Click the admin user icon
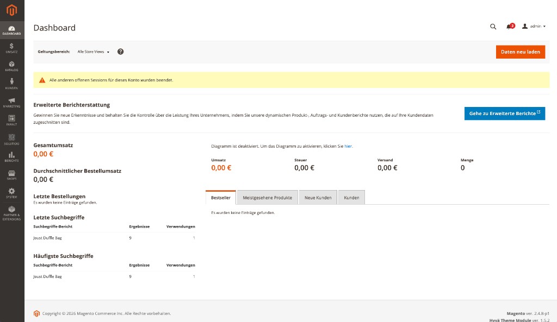Screen dimensions: 557x322 coord(525,26)
